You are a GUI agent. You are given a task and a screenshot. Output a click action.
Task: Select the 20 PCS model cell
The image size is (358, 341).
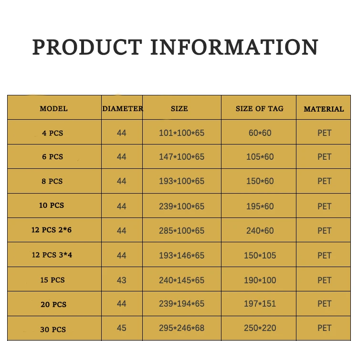[53, 304]
